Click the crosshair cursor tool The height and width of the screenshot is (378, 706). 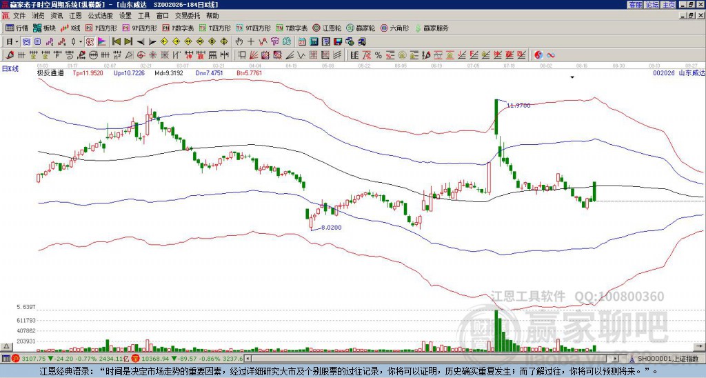[x=251, y=41]
